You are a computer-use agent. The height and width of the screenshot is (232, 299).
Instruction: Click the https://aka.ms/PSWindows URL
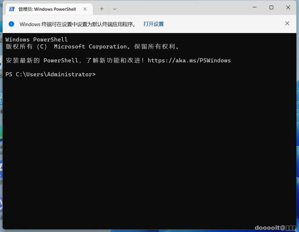pyautogui.click(x=189, y=60)
